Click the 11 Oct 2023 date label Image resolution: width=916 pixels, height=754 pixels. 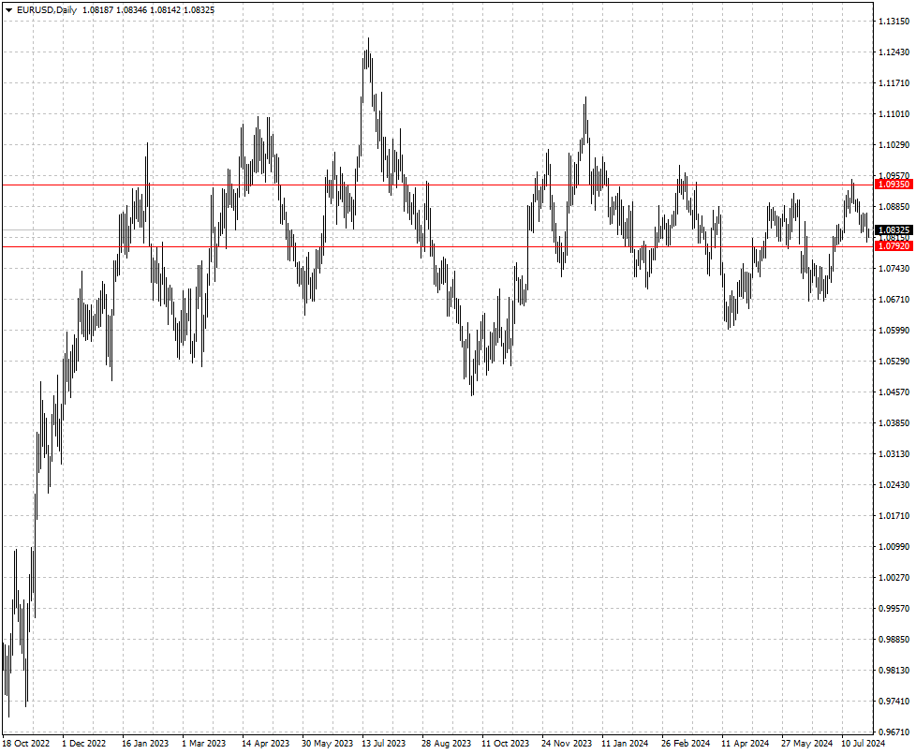point(506,744)
